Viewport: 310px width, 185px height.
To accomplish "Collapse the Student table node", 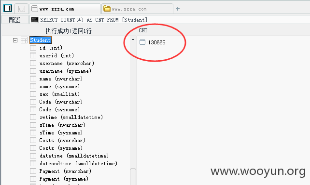I will click(x=15, y=40).
